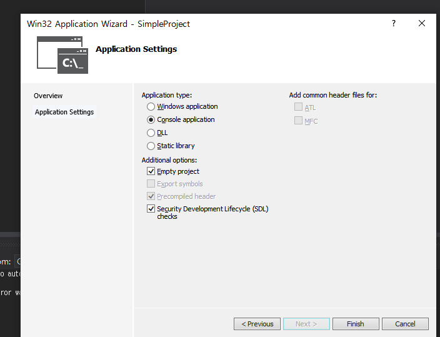Select Console application radio button
The image size is (440, 337).
tap(151, 120)
